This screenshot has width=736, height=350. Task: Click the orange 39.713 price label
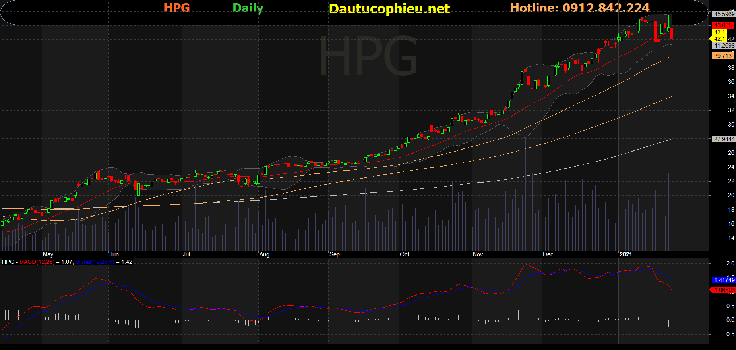pyautogui.click(x=723, y=56)
